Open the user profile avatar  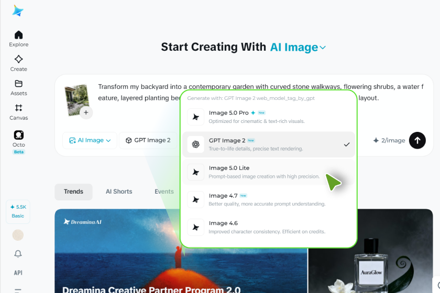coord(18,235)
